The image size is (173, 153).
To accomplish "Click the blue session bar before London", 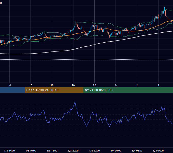I will [12, 90].
